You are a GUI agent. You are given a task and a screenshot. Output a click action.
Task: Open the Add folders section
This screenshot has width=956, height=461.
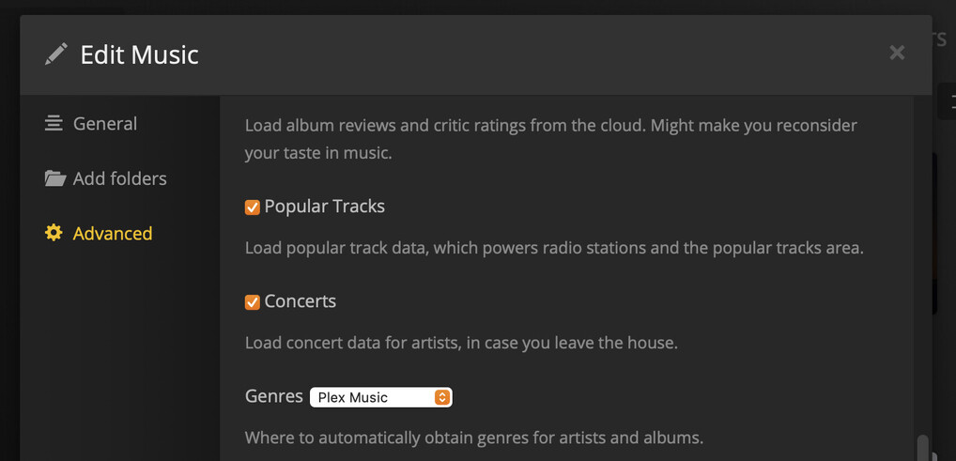tap(119, 178)
